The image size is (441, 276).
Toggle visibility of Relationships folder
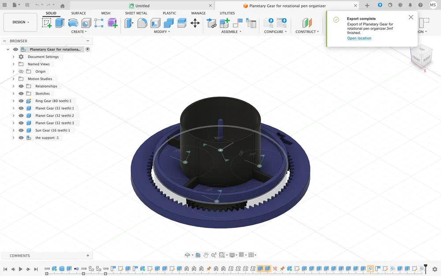tap(21, 86)
